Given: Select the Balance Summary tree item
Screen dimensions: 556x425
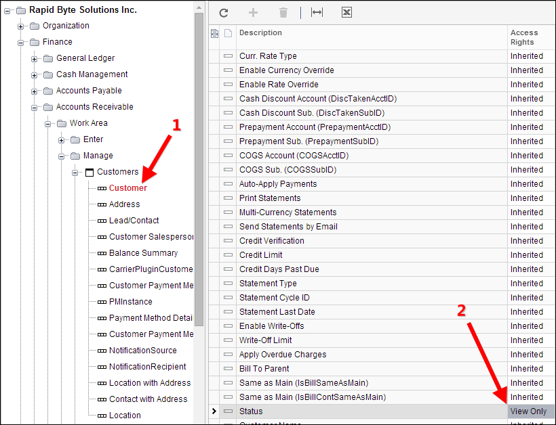Looking at the screenshot, I should tap(144, 252).
